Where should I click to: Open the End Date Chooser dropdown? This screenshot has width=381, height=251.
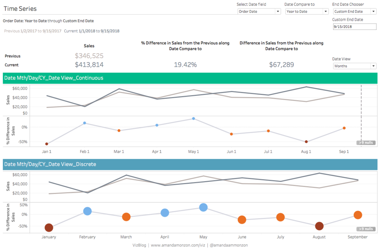(355, 11)
